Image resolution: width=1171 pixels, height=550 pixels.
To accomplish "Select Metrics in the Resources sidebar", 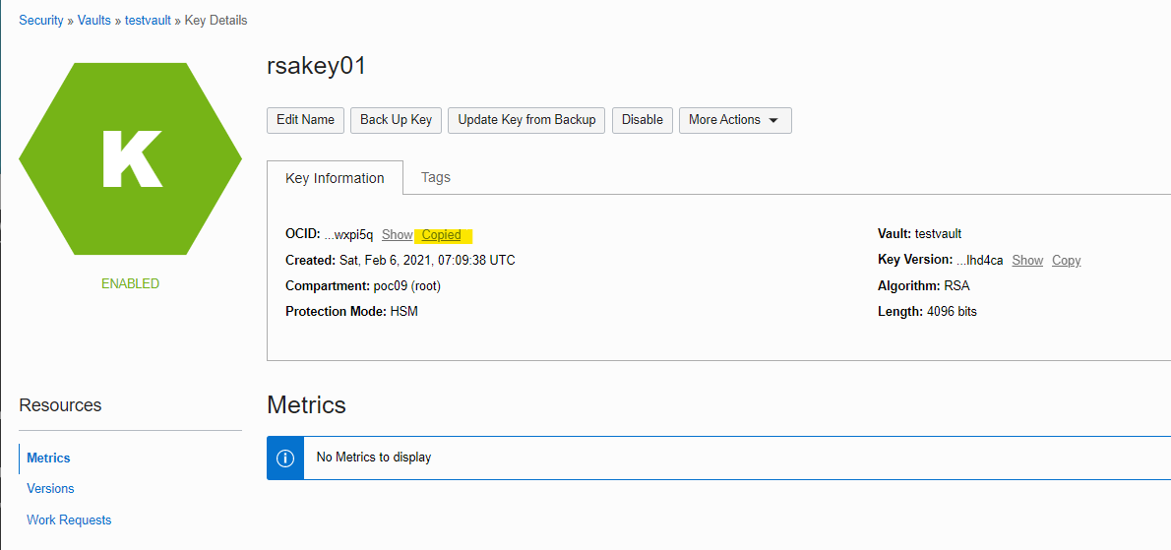I will (48, 458).
